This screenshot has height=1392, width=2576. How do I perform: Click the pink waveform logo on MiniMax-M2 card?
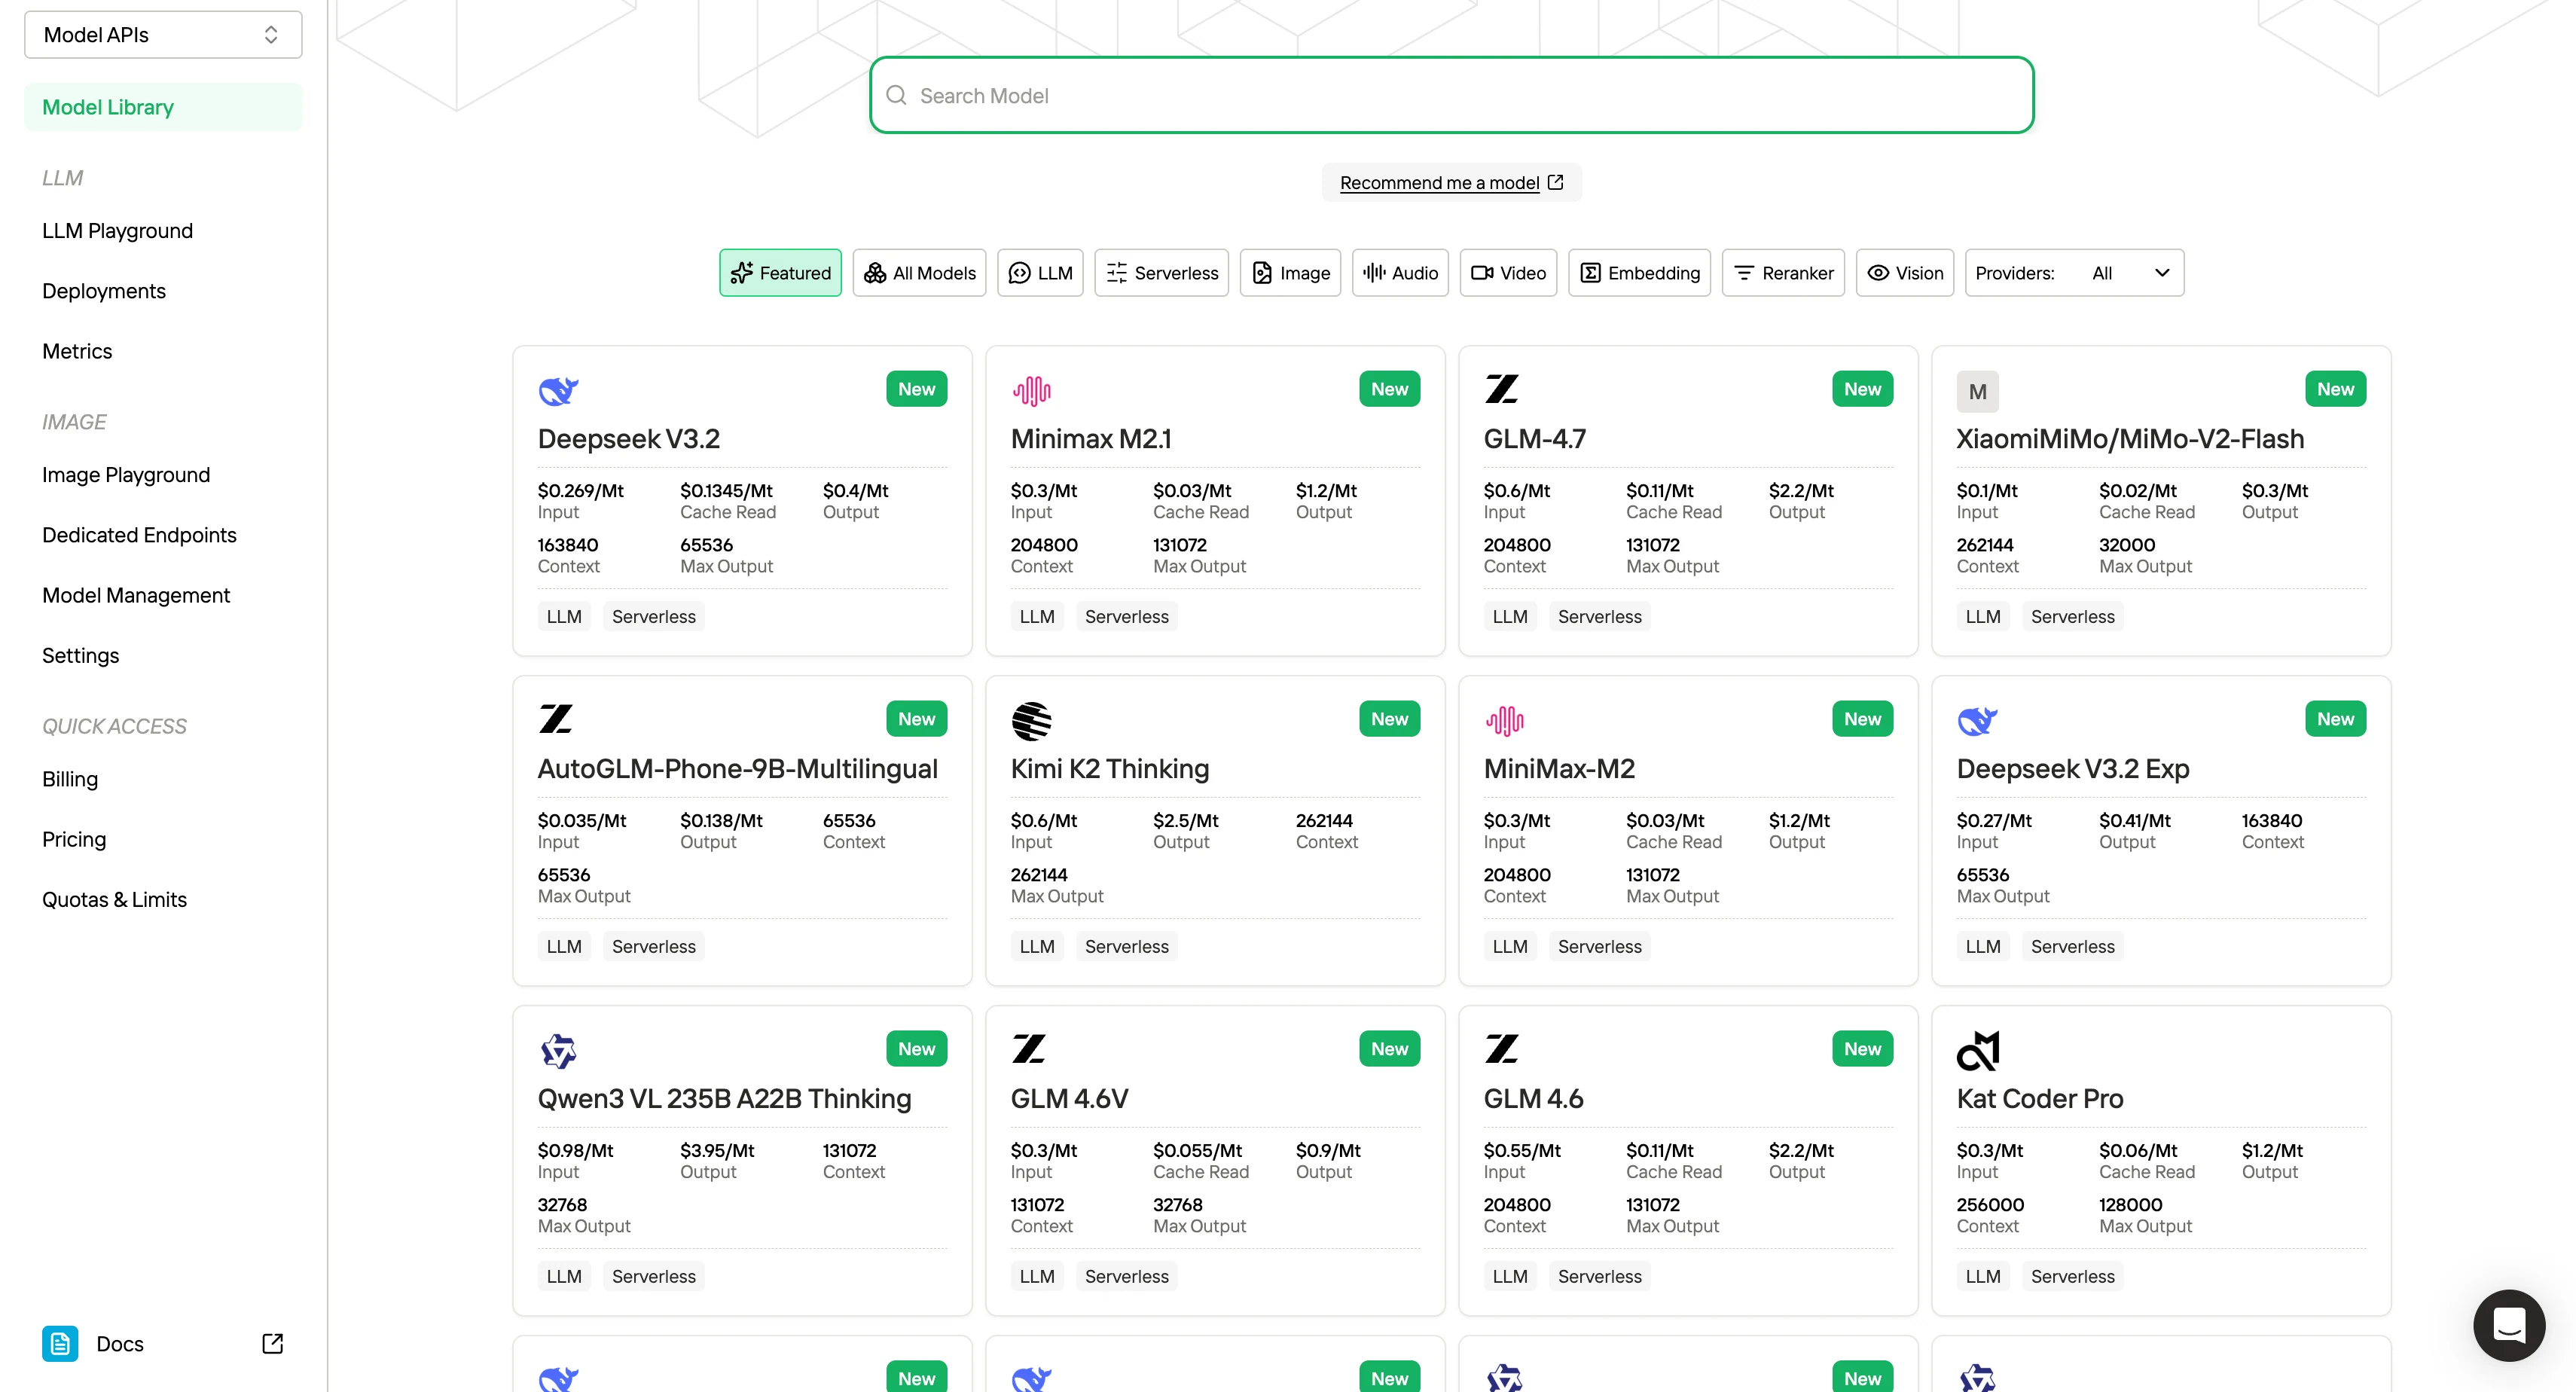[x=1504, y=721]
